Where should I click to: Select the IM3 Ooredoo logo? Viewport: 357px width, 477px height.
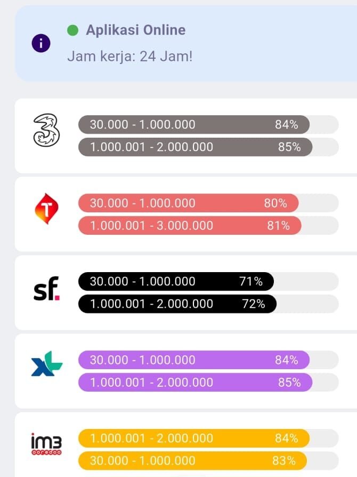pos(46,444)
